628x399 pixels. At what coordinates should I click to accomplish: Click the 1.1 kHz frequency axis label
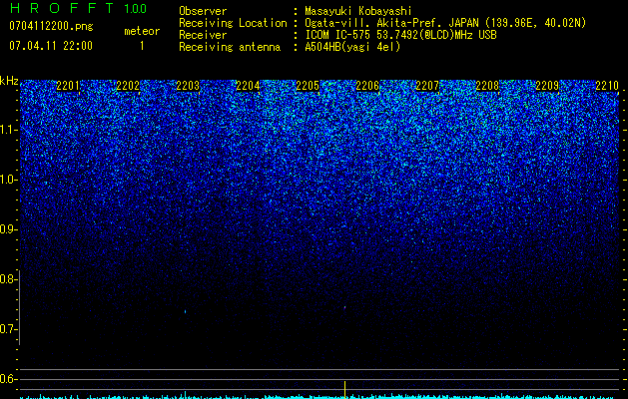click(8, 130)
